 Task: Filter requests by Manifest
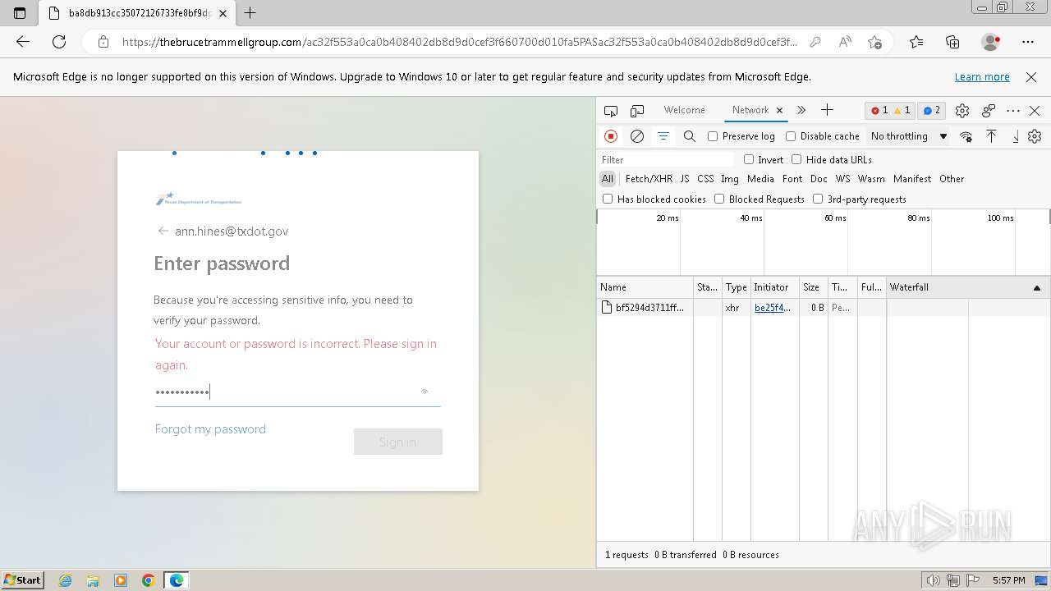coord(911,179)
